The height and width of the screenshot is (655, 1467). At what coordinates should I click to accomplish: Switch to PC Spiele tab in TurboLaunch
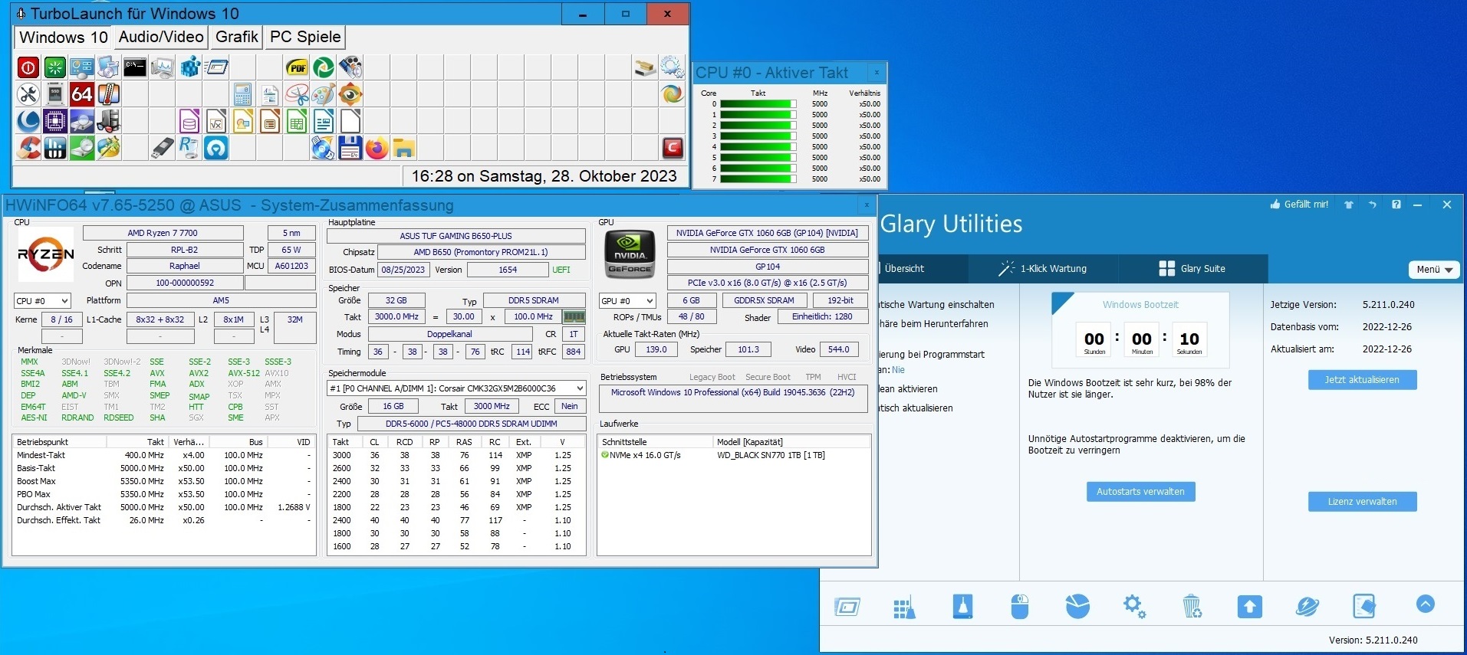[x=305, y=37]
